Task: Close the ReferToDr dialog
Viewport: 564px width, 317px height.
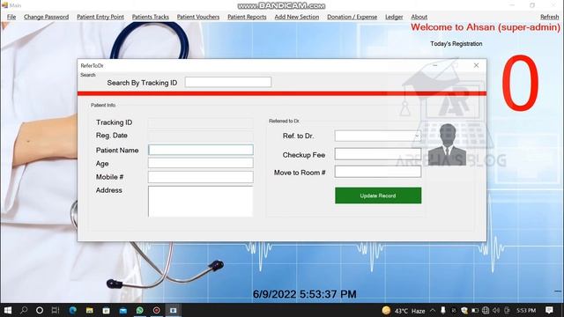Action: 476,65
